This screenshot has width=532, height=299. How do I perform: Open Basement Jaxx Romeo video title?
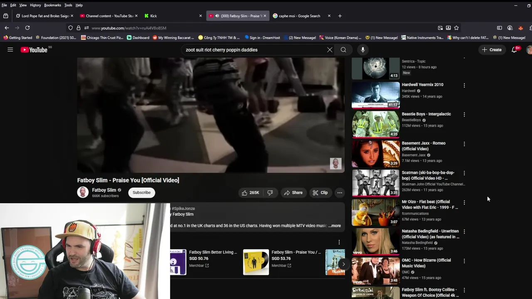(x=424, y=146)
